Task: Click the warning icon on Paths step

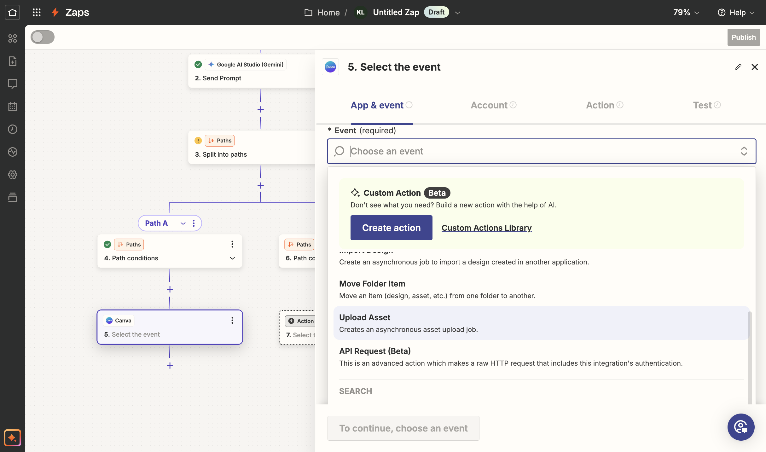Action: pyautogui.click(x=198, y=141)
